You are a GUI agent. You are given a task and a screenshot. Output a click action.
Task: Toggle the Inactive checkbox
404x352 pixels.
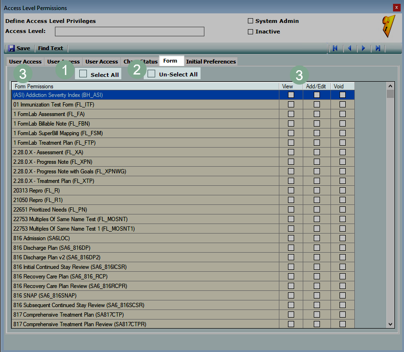tap(250, 32)
